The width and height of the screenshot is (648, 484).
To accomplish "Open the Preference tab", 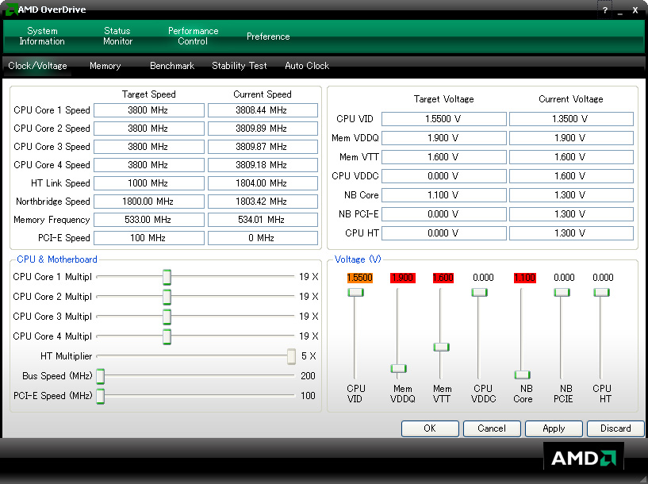I will [x=268, y=36].
